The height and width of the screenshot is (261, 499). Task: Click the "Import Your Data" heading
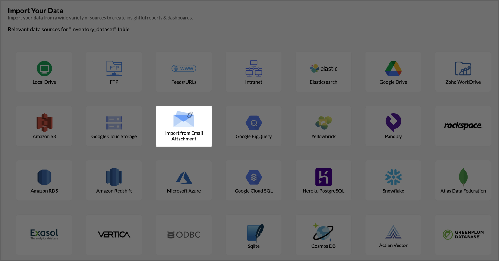pos(35,11)
